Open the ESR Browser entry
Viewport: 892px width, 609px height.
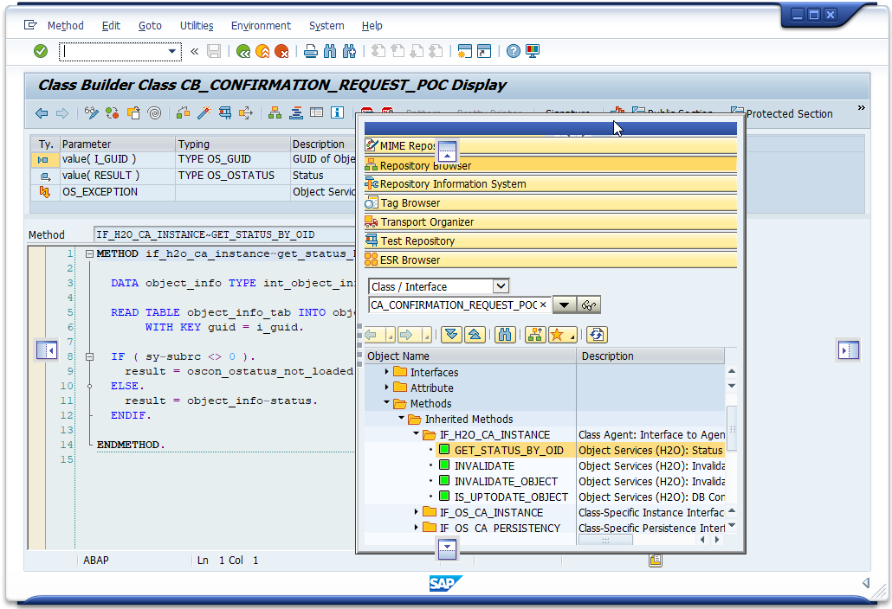(551, 260)
